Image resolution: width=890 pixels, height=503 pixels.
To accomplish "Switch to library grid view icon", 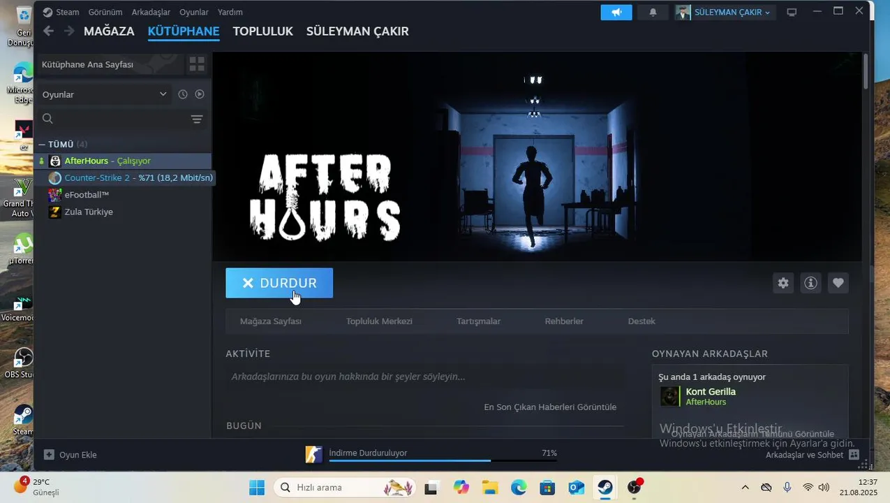I will point(197,64).
